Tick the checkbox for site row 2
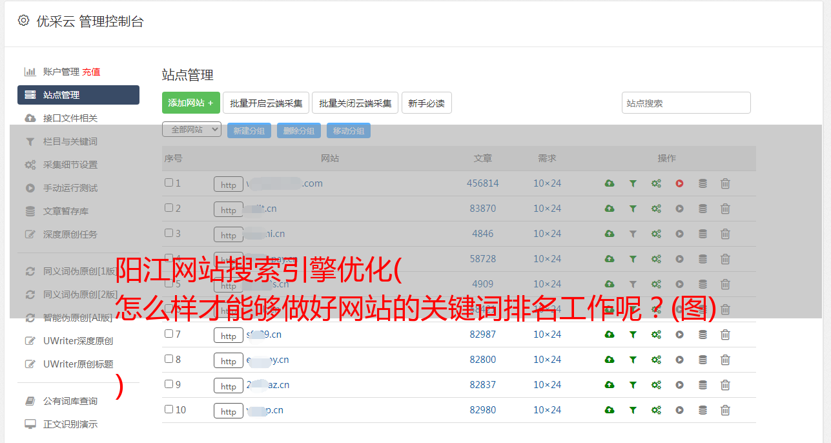Viewport: 831px width, 443px height. coord(169,208)
